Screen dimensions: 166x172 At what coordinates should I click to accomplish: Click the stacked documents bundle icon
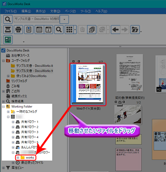coord(92,30)
